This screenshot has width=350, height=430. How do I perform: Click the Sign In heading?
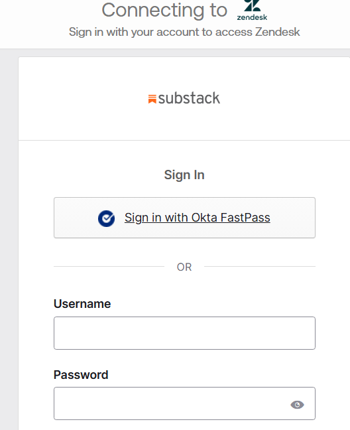184,175
